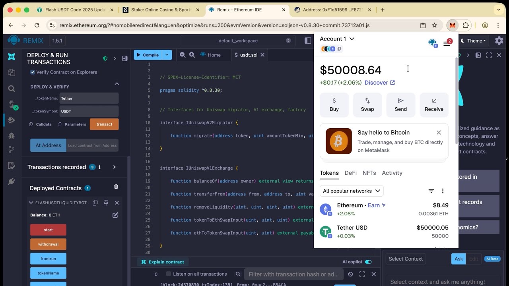Click the frontrun function button

48,259
